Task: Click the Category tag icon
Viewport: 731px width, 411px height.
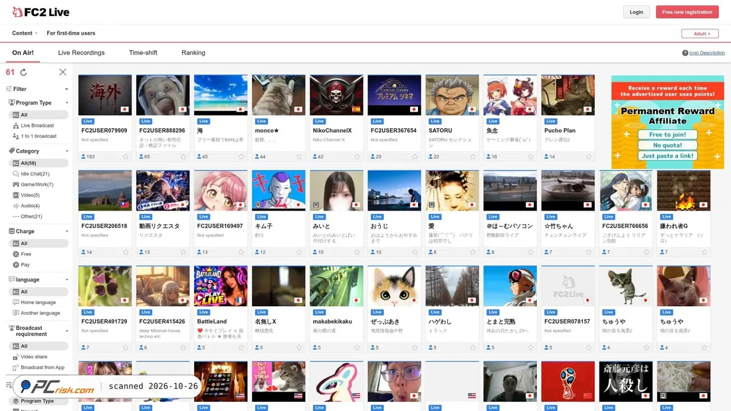Action: click(12, 151)
